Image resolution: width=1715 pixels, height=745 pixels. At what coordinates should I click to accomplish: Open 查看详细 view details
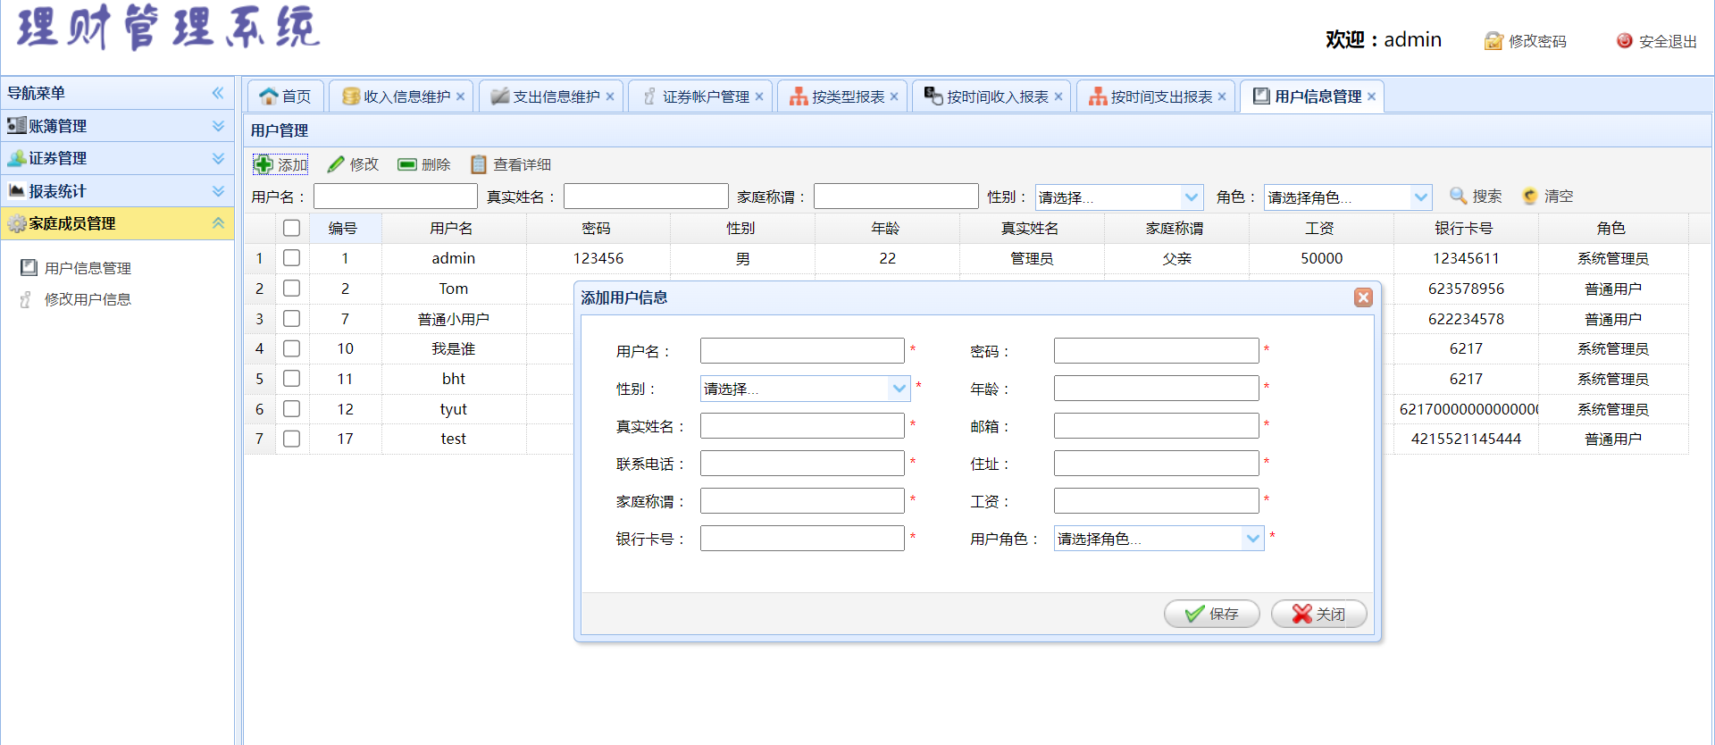tap(511, 164)
